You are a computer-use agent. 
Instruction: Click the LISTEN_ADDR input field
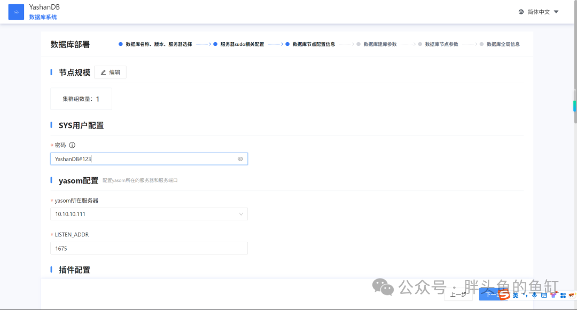[149, 248]
